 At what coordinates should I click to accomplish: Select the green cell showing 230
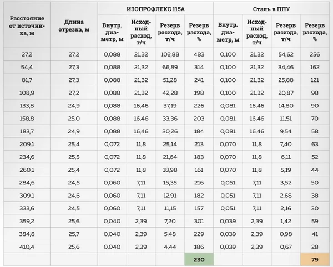199,259
